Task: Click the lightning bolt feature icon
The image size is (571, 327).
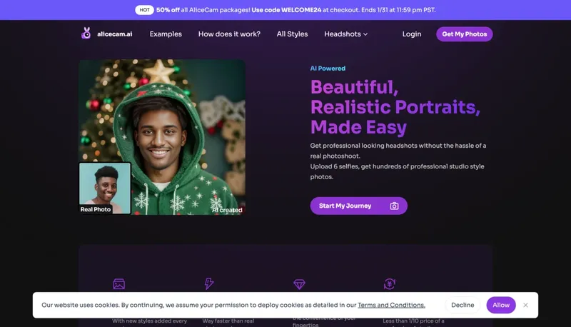Action: tap(209, 284)
